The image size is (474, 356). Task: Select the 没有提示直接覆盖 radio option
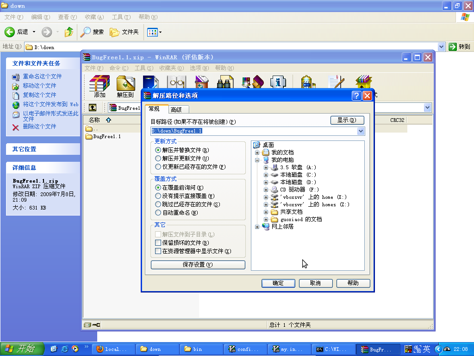click(x=158, y=196)
